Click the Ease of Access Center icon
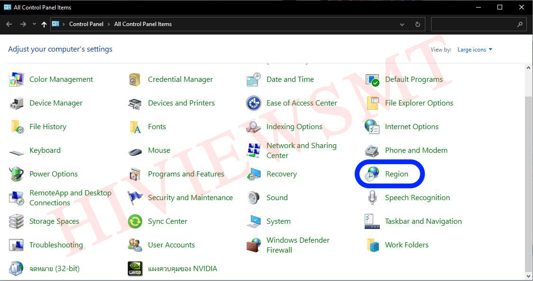The height and width of the screenshot is (281, 533). (x=254, y=103)
